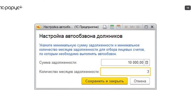Click the Сумма задолженности input field
Image resolution: width=191 pixels, height=107 pixels.
[x=123, y=62]
